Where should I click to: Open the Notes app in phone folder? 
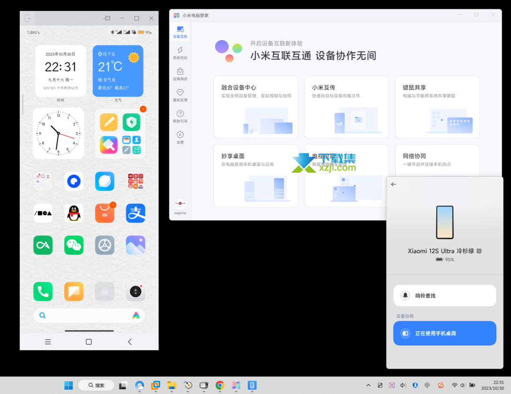click(x=108, y=122)
